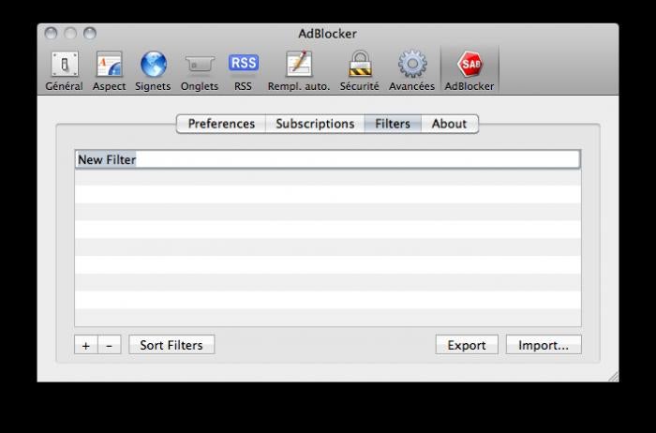Open the Avancées gear pane
The width and height of the screenshot is (656, 433).
tap(412, 71)
